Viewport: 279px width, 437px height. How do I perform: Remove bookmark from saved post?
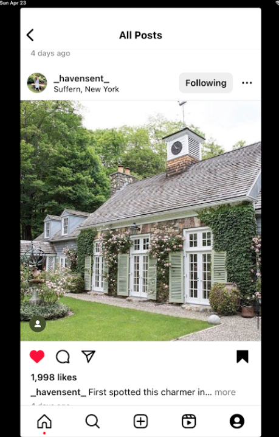tap(243, 357)
